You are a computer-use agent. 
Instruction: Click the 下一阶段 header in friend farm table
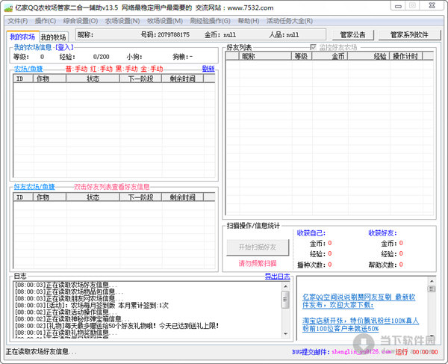(x=140, y=197)
